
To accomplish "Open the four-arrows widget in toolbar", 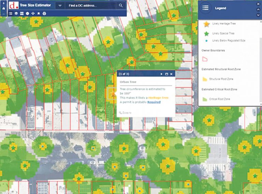I will tap(33, 14).
